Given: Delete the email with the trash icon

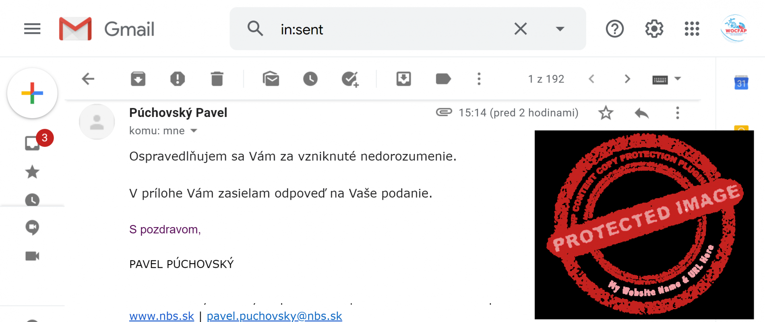Looking at the screenshot, I should click(x=217, y=79).
